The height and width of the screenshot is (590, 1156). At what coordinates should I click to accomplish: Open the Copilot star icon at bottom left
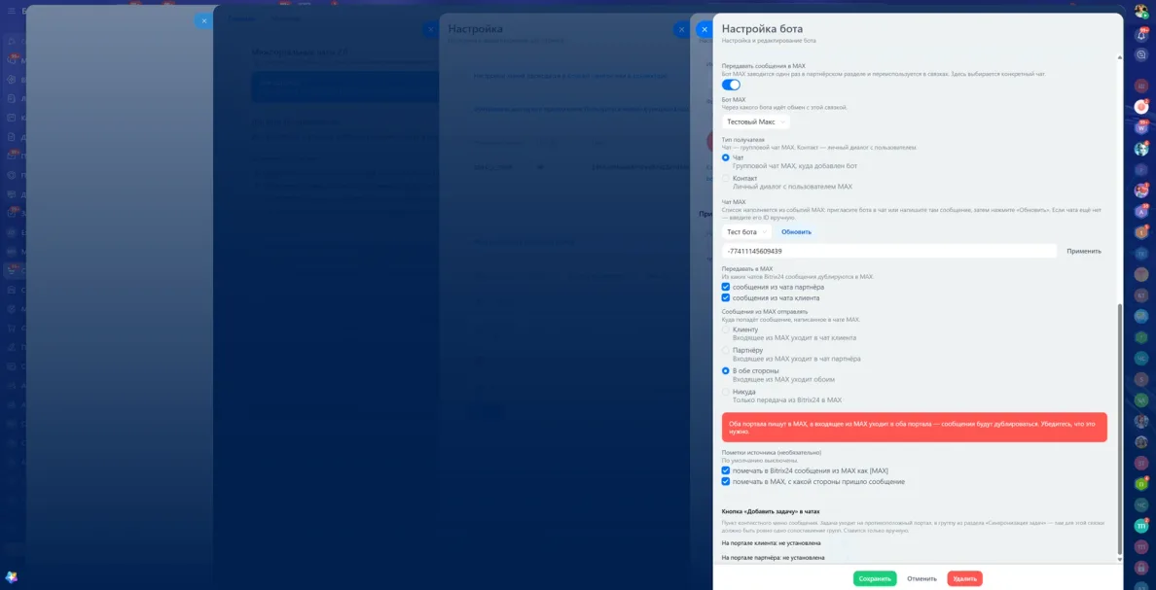click(11, 576)
